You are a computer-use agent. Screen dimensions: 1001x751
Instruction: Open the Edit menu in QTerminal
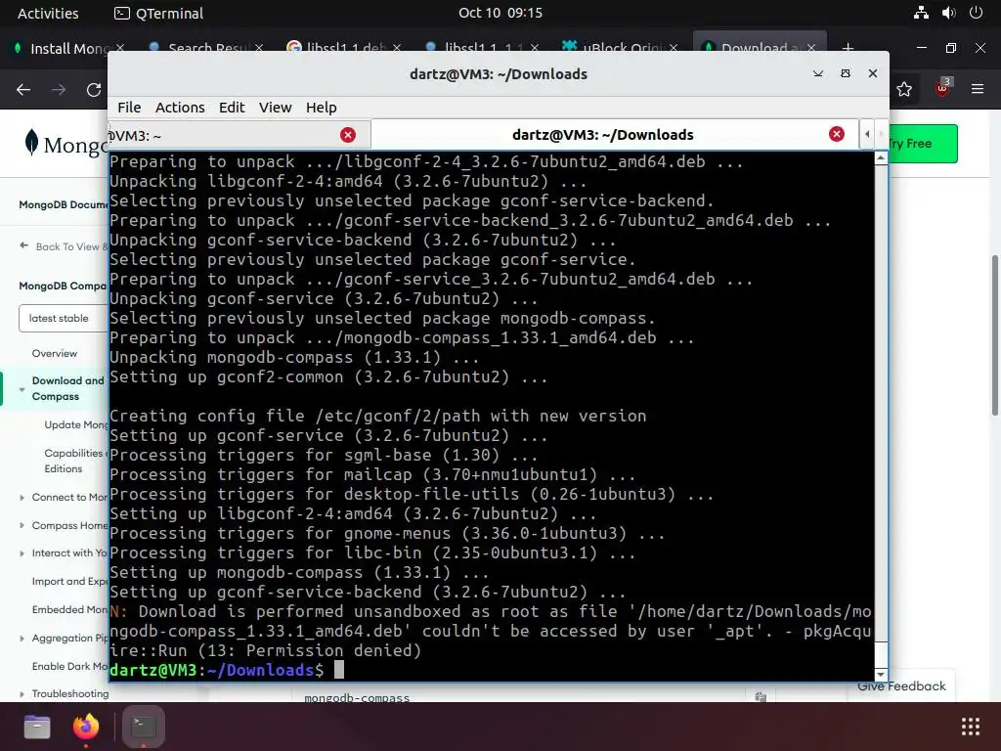click(x=232, y=108)
